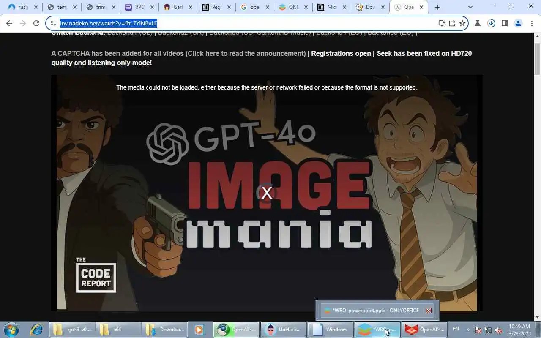This screenshot has height=338, width=541.
Task: Open the WBO-powerpoint.pptx preview thumbnail
Action: click(377, 311)
